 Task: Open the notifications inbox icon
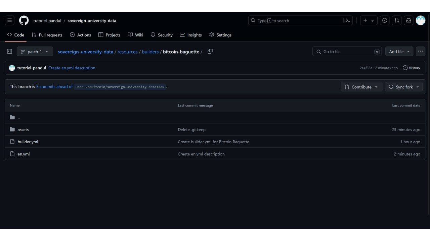point(408,20)
